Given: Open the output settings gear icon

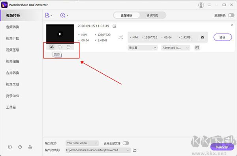Looking at the screenshot, I should pyautogui.click(x=202, y=37).
